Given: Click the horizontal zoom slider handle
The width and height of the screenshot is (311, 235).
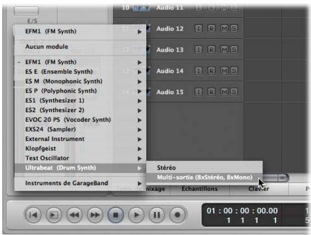Looking at the screenshot, I should pos(283,178).
